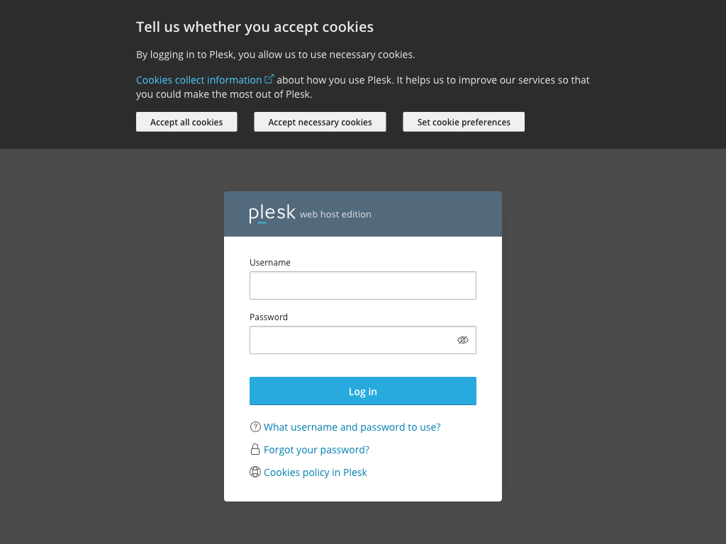
Task: Open the Cookies collect information link
Action: 199,80
